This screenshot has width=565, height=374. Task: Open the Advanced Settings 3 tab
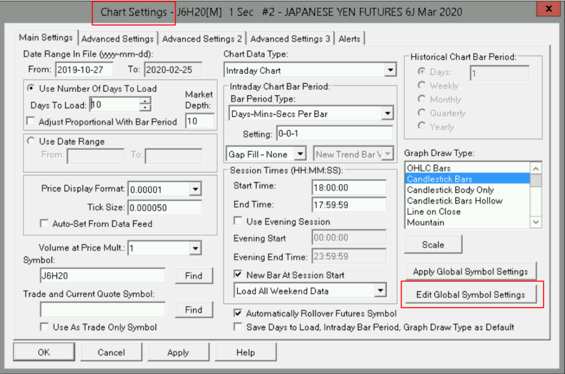pyautogui.click(x=290, y=39)
